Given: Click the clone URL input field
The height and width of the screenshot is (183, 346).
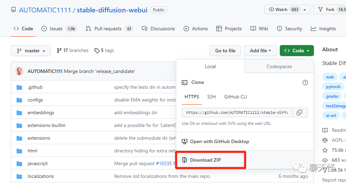Looking at the screenshot, I should click(x=237, y=112).
